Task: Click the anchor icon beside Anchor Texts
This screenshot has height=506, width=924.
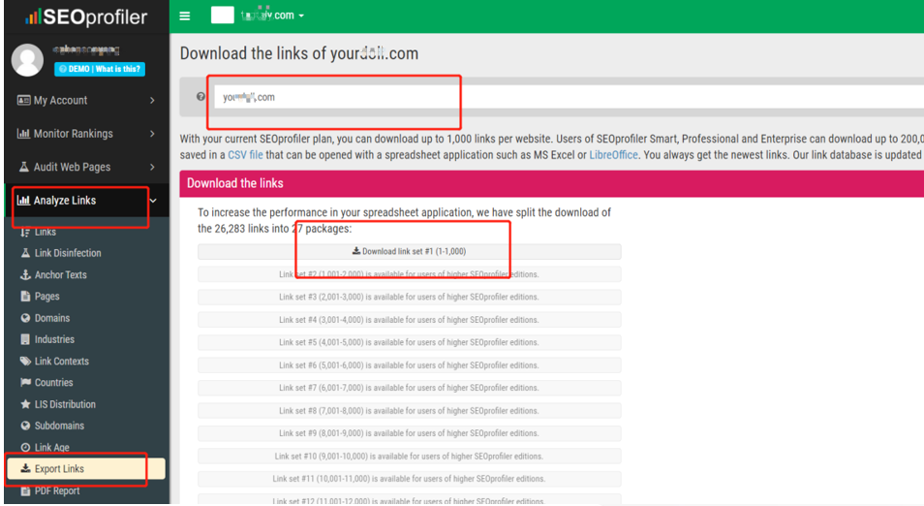Action: (x=25, y=275)
